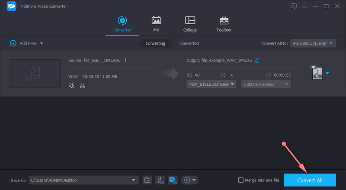Show source file info icon
The width and height of the screenshot is (346, 190).
pos(125,61)
